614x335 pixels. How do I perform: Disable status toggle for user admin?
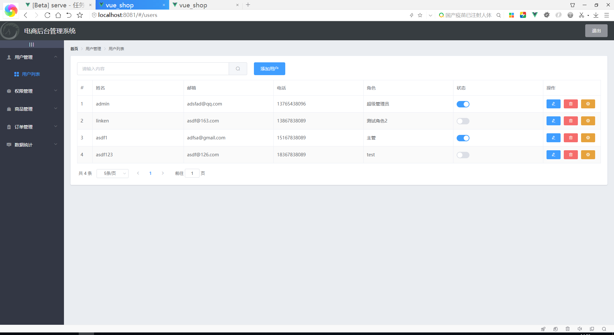[x=463, y=104]
